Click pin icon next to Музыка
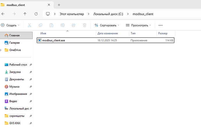Viewport: 201px width, 127px height. click(x=31, y=87)
